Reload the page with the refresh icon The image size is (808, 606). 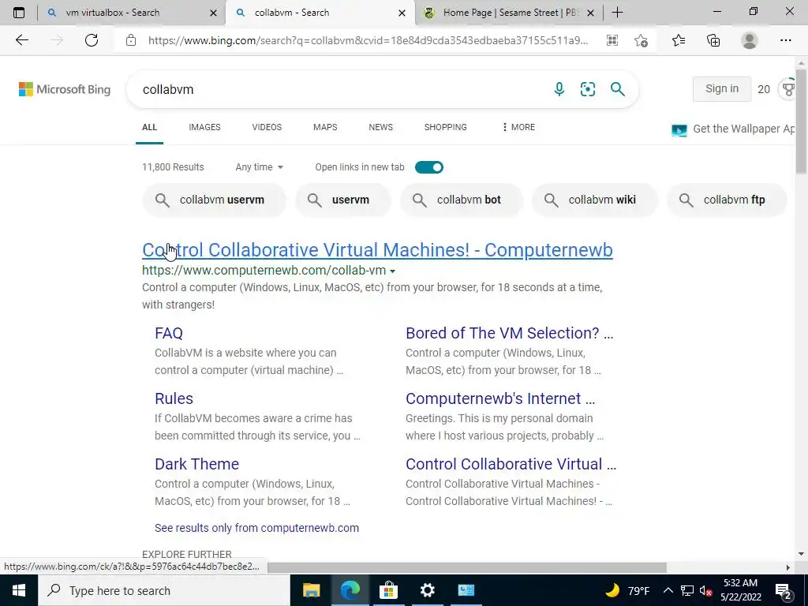tap(92, 40)
